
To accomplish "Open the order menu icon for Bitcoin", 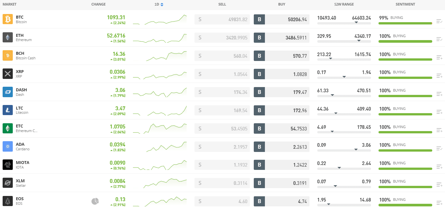I will (439, 21).
